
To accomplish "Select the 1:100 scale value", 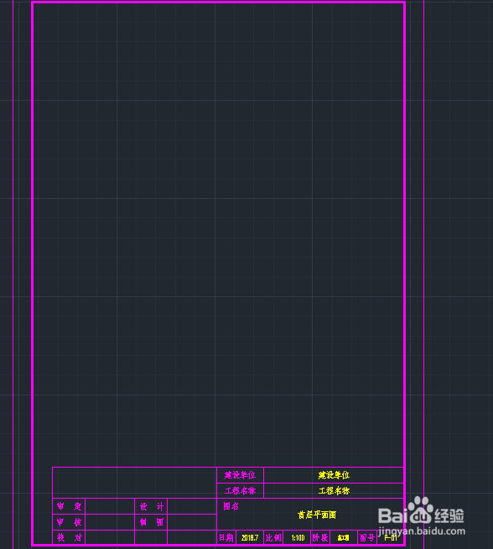I will (x=298, y=538).
